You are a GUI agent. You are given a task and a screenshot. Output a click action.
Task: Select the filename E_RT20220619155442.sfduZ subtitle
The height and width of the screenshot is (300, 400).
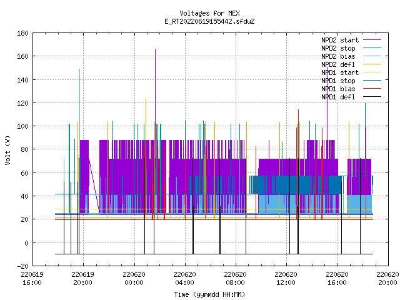click(x=209, y=21)
